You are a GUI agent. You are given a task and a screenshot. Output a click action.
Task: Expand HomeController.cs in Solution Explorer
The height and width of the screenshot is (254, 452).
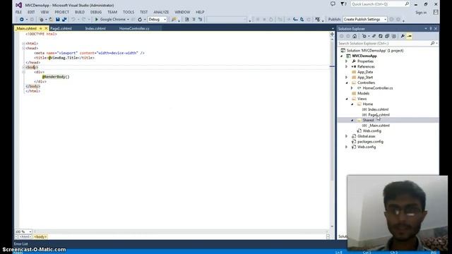click(x=352, y=88)
